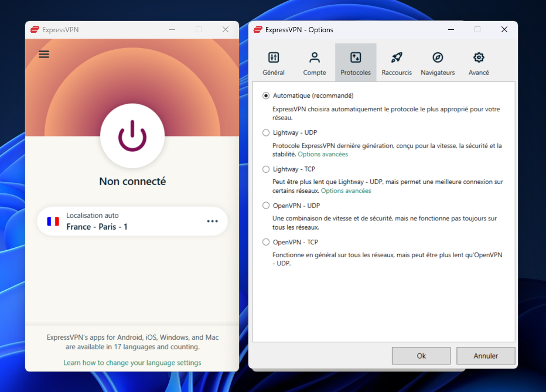Minimize the ExpressVPN main window
Image resolution: width=546 pixels, height=392 pixels.
(x=172, y=30)
